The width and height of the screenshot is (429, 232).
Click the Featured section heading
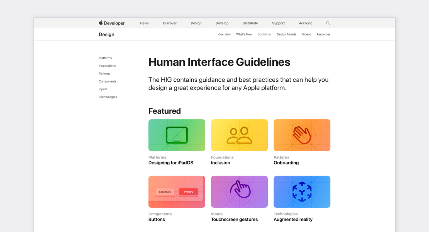164,111
